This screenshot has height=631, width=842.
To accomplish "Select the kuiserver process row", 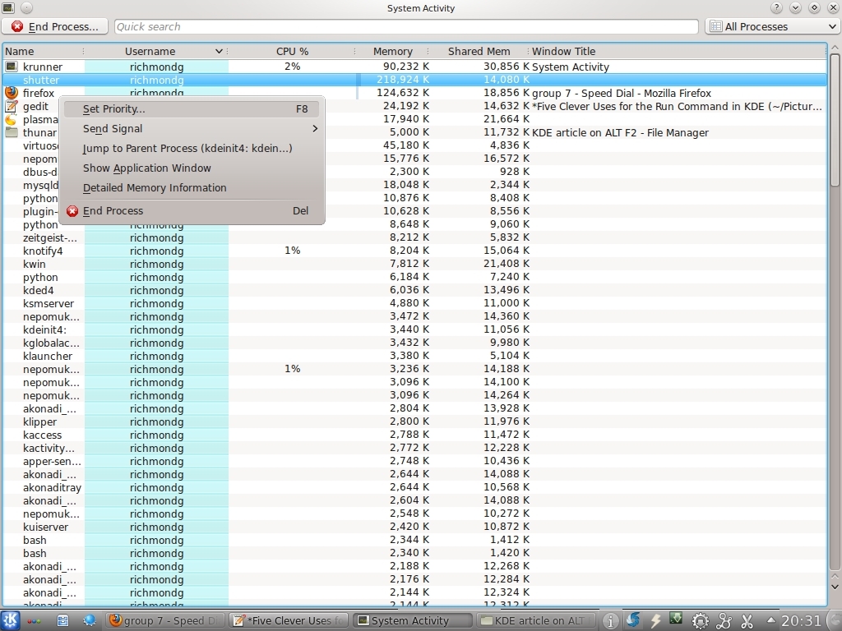I will pos(414,527).
